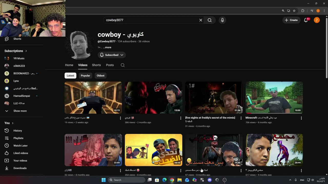Open Chrome media controls icon
This screenshot has width=328, height=184.
pyautogui.click(x=312, y=11)
